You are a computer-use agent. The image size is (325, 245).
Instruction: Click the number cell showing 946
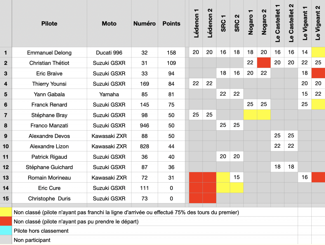[144, 126]
